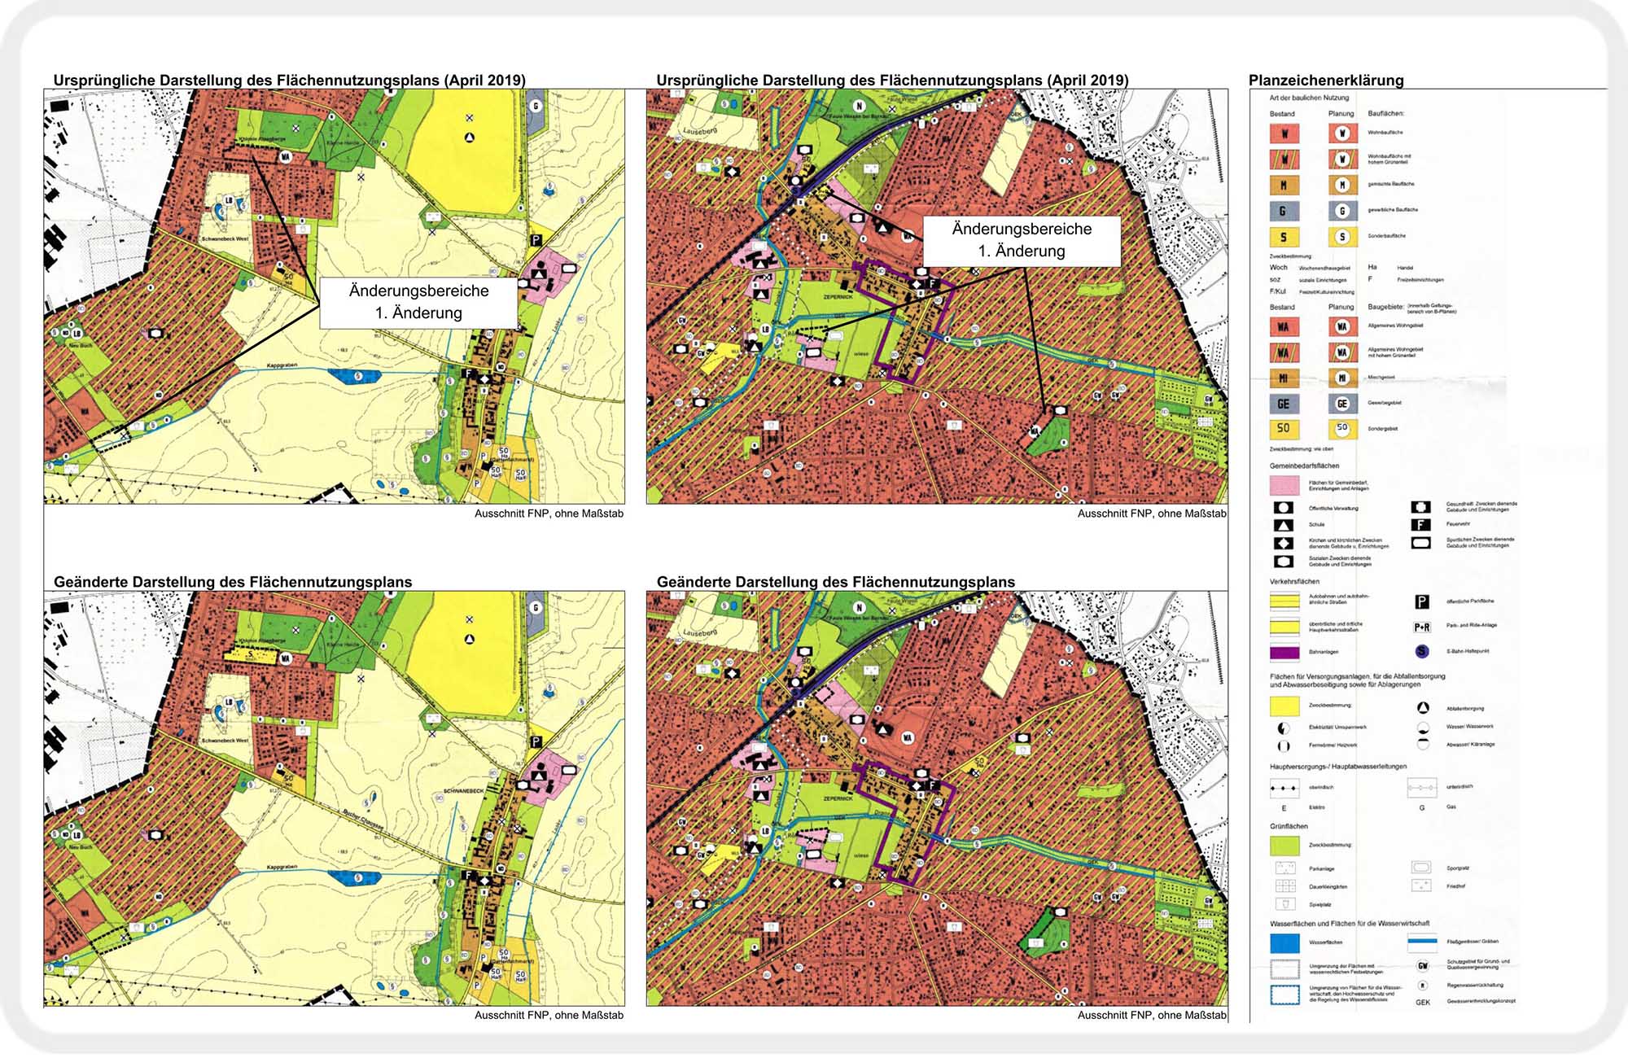Select the Bestand GE Gewerbegebiet swatch
This screenshot has height=1058, width=1628.
(x=1284, y=404)
